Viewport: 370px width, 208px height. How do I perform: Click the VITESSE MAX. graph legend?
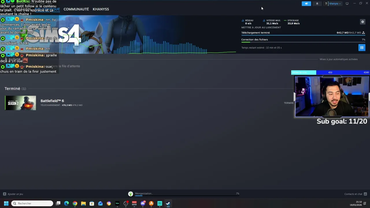[x=272, y=22]
